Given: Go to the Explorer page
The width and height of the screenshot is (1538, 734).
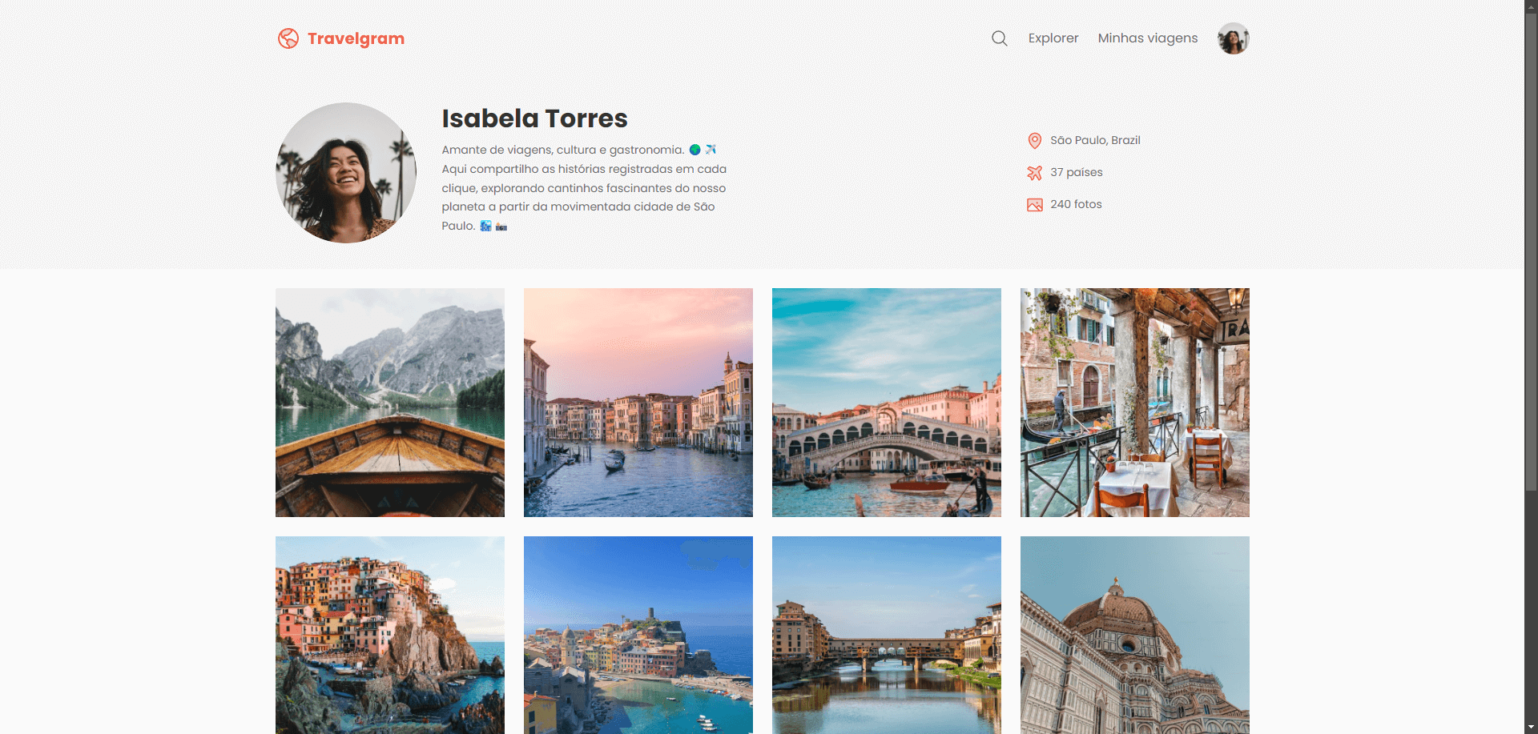Looking at the screenshot, I should (1053, 38).
